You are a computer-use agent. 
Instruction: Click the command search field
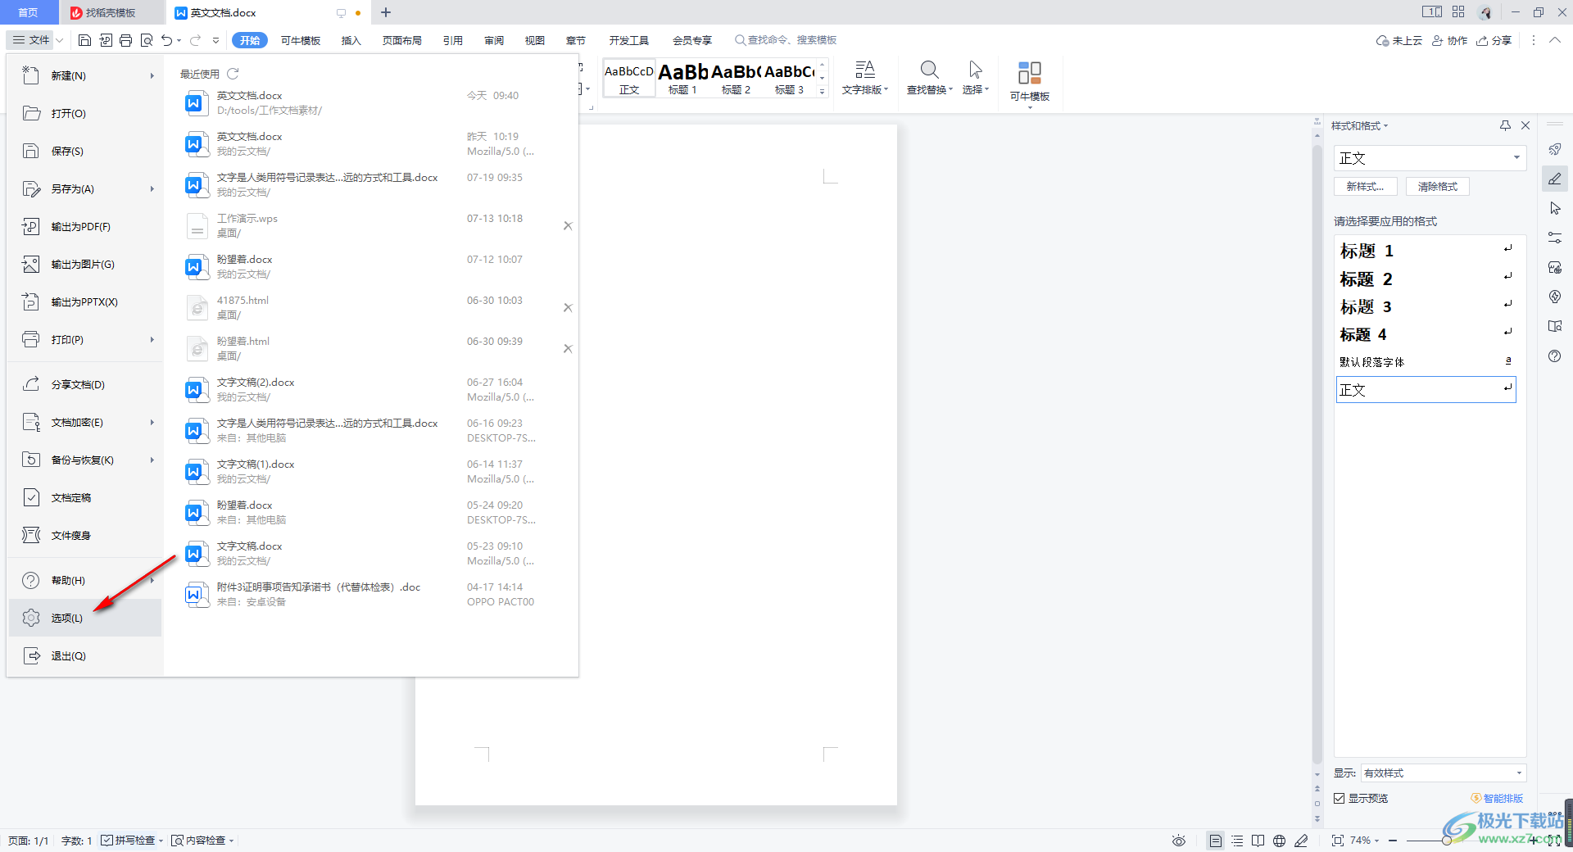[x=786, y=40]
